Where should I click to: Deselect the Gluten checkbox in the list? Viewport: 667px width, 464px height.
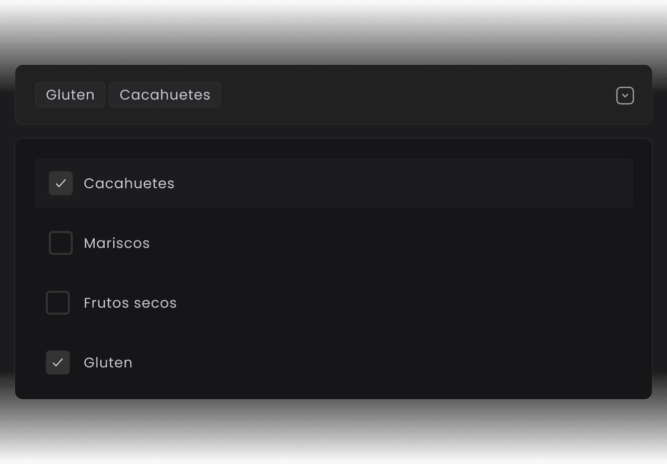[58, 362]
